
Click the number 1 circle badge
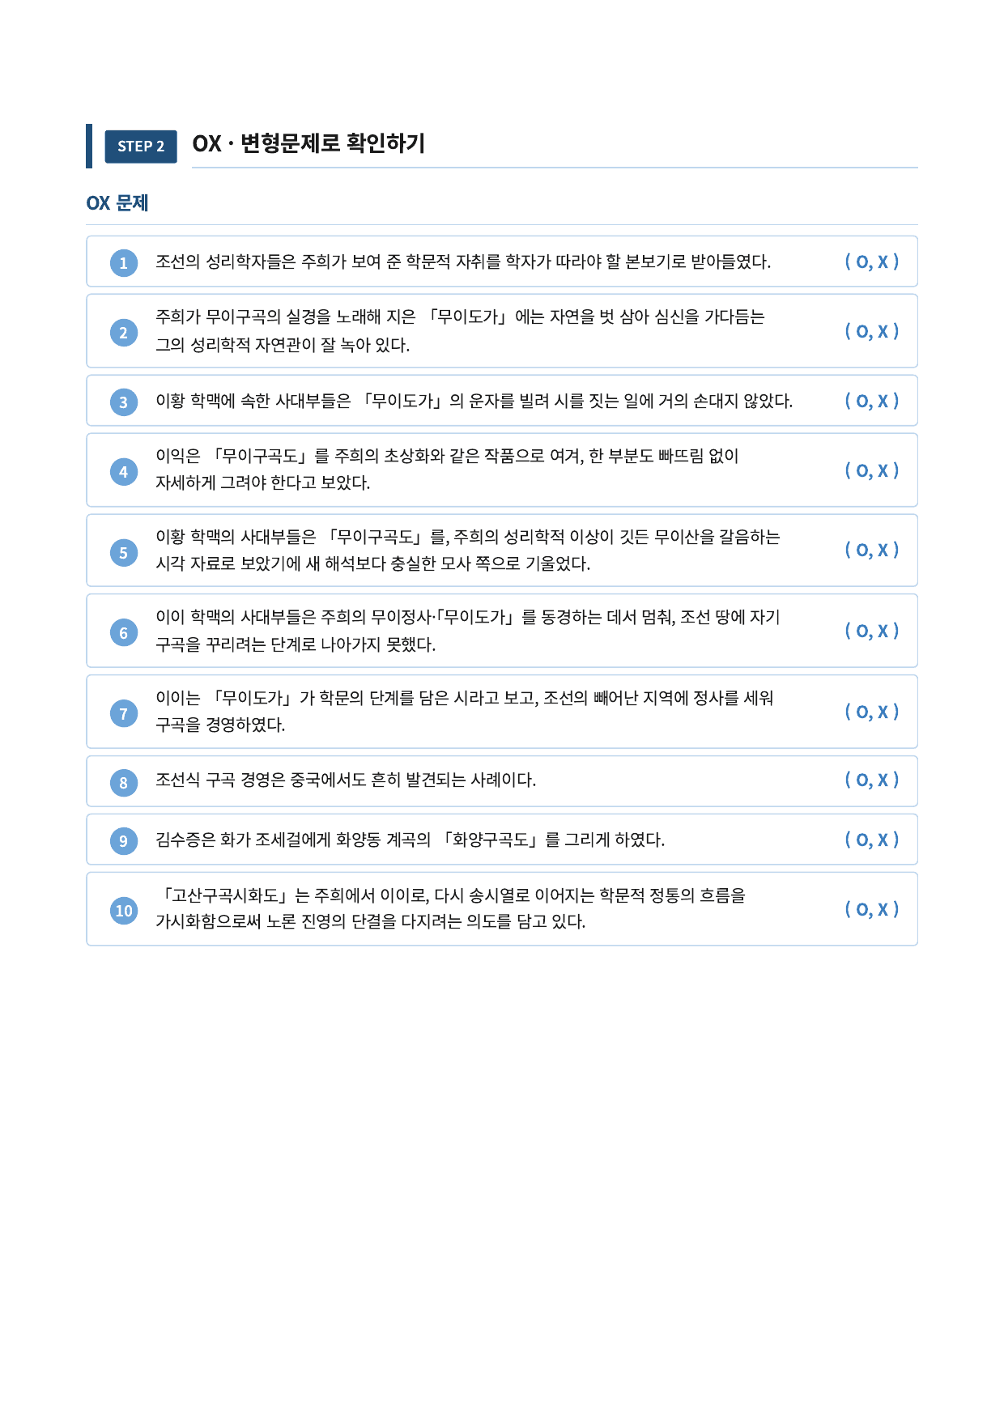pyautogui.click(x=124, y=262)
